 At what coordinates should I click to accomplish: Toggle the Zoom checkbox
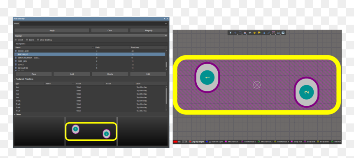[27, 40]
